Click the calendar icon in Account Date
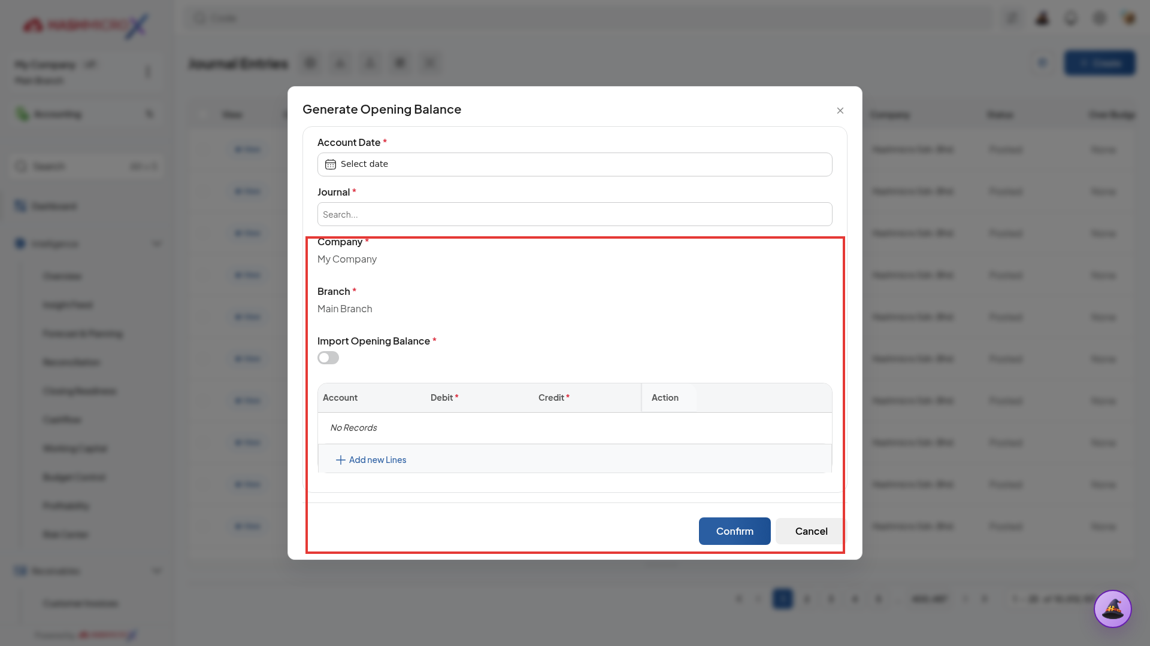 point(330,164)
